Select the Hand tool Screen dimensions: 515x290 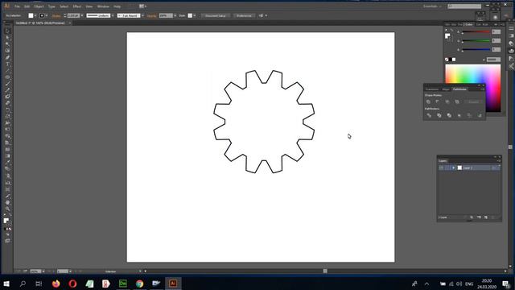click(7, 202)
